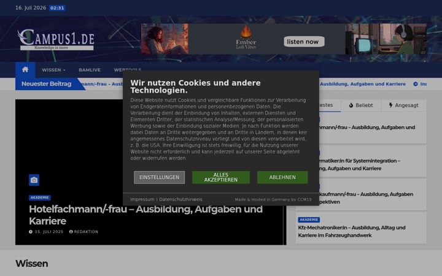Click the Akademie tag on featured post
442x276 pixels.
[40, 197]
